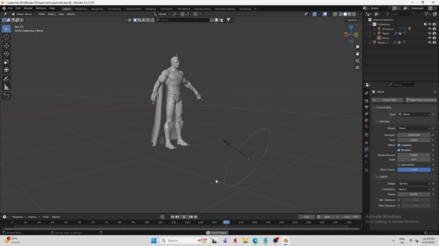439x246 pixels.
Task: Select the Add Cube tool
Action: point(6,96)
